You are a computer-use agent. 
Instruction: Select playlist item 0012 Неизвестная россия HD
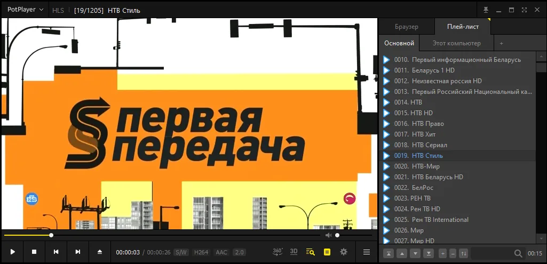[457, 81]
